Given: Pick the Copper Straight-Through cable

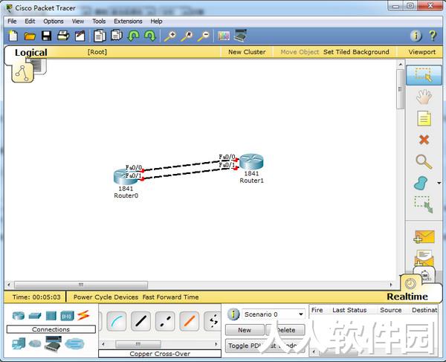Looking at the screenshot, I should click(140, 321).
